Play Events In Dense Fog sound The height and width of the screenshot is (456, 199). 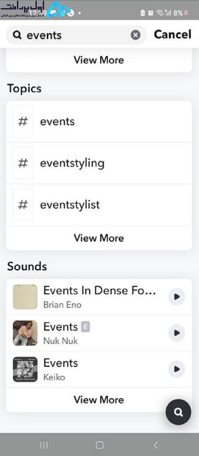pyautogui.click(x=176, y=297)
